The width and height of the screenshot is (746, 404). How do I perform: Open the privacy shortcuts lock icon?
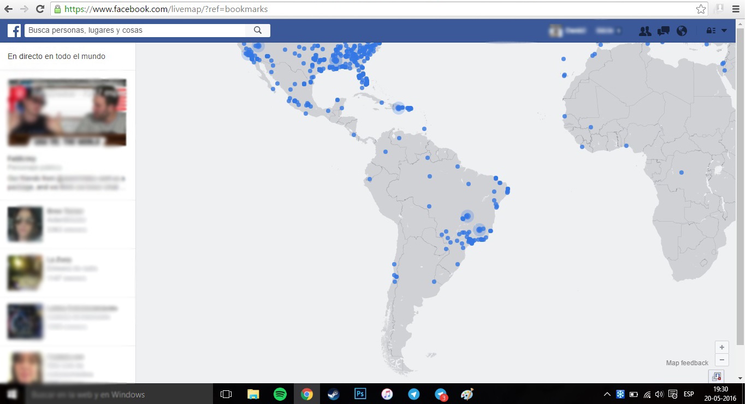711,31
